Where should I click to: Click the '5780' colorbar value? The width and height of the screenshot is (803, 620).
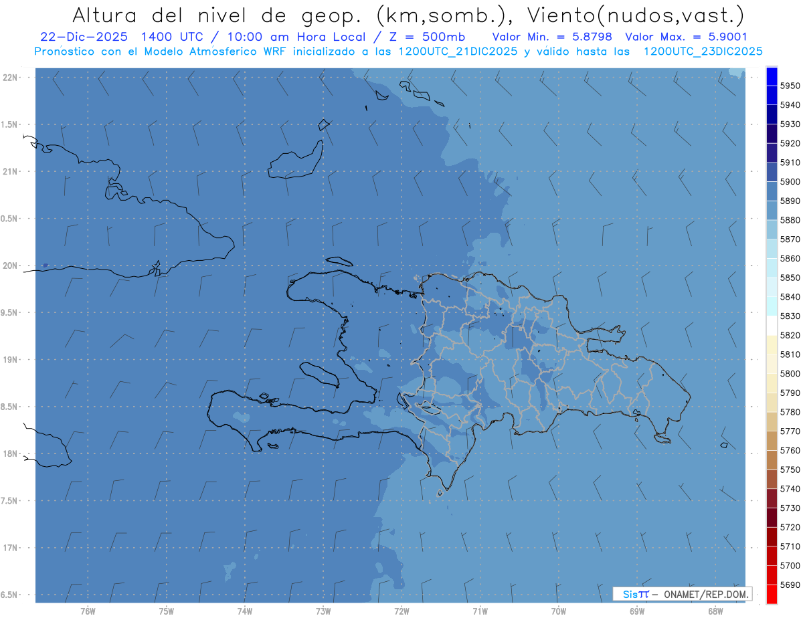[x=790, y=412]
